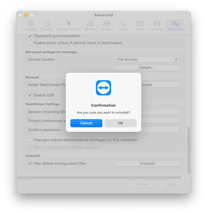Confirm uninstall with the OK button
207x215 pixels.
(x=121, y=123)
